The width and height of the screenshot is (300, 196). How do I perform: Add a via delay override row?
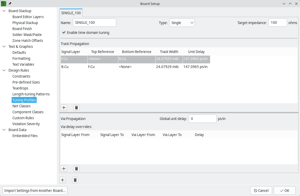click(x=64, y=169)
